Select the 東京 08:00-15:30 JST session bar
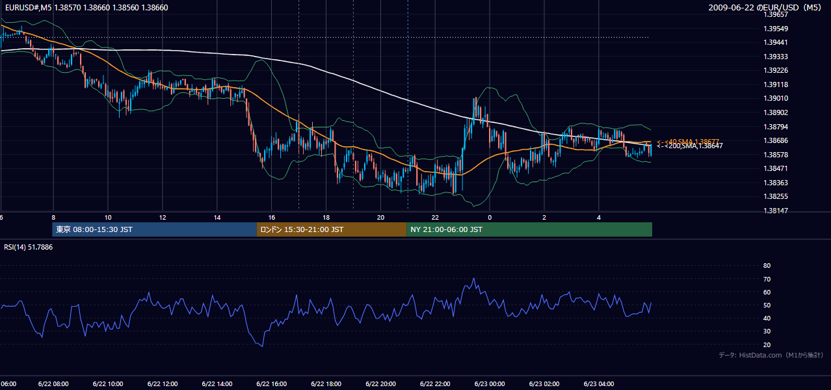The image size is (831, 390). click(155, 229)
